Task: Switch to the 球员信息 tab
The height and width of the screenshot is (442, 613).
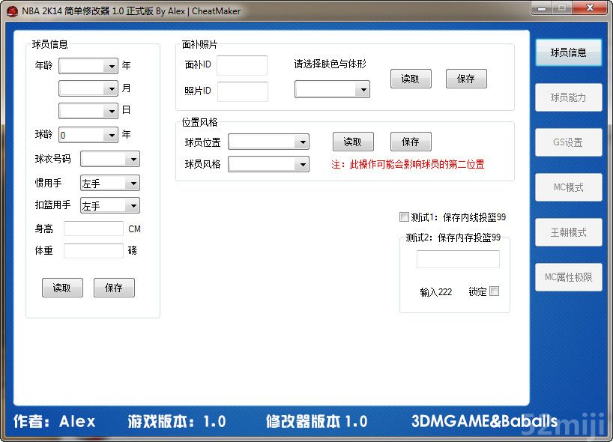Action: (x=568, y=53)
